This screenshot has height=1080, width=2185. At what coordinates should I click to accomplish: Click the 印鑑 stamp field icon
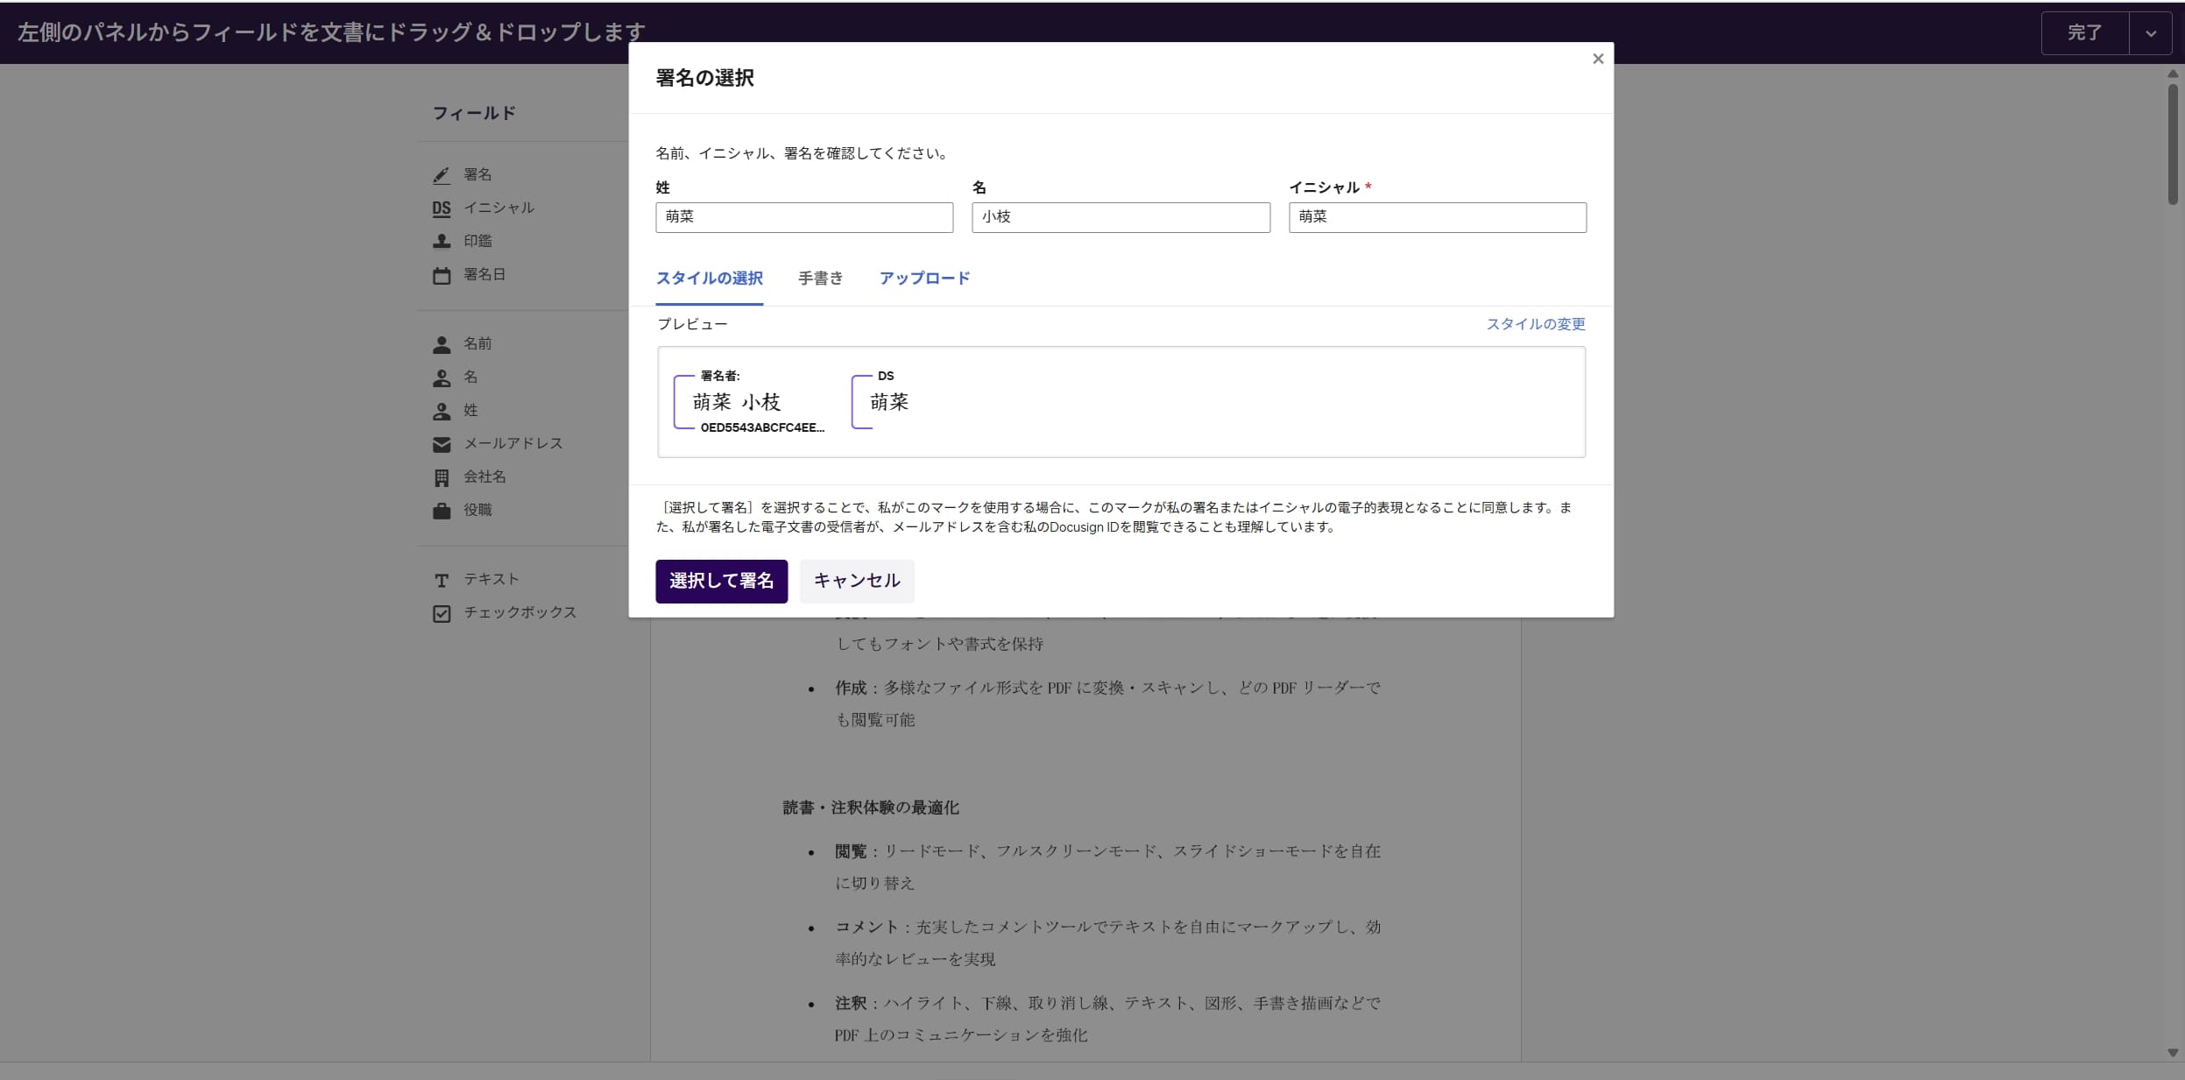coord(442,241)
